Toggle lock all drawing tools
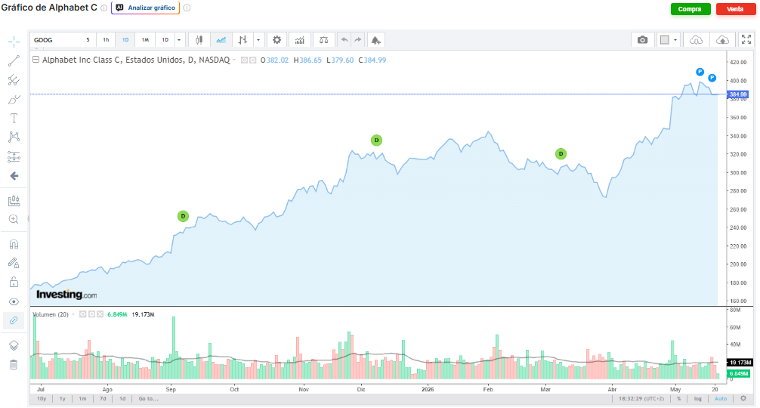Image resolution: width=760 pixels, height=408 pixels. (x=14, y=282)
